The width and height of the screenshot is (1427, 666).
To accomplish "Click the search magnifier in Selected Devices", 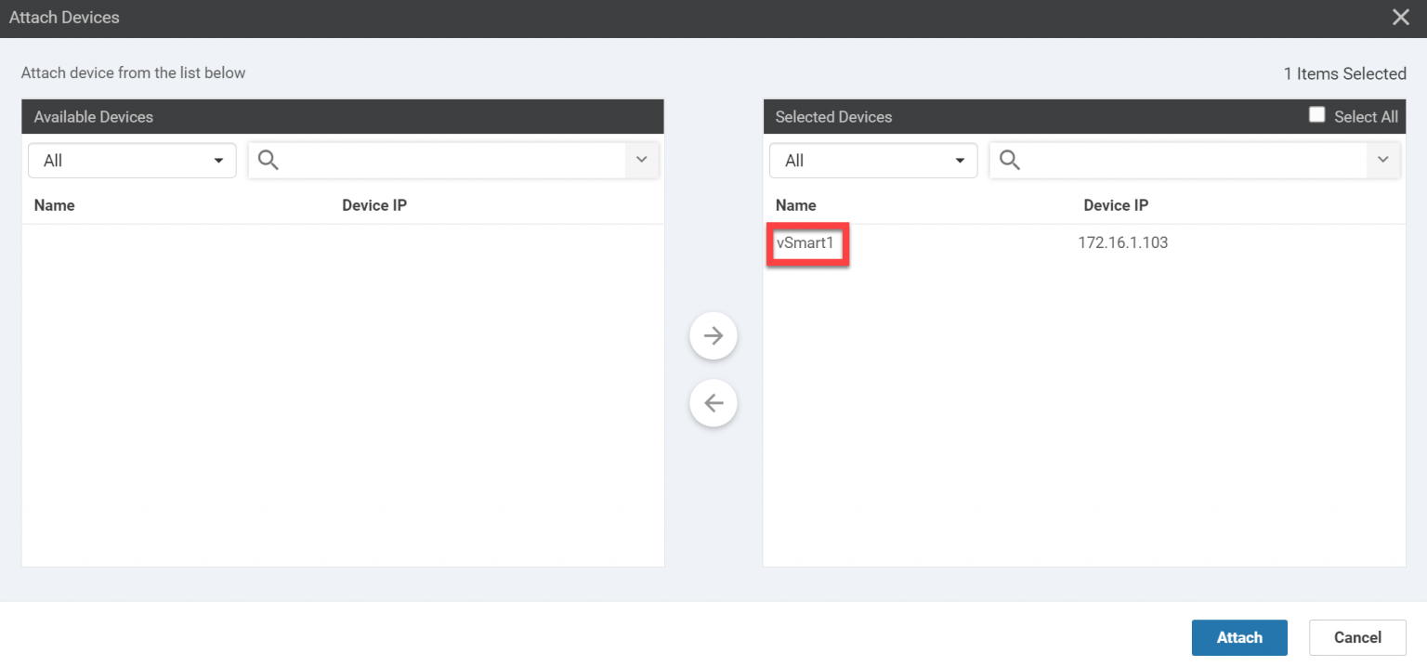I will pyautogui.click(x=1009, y=160).
